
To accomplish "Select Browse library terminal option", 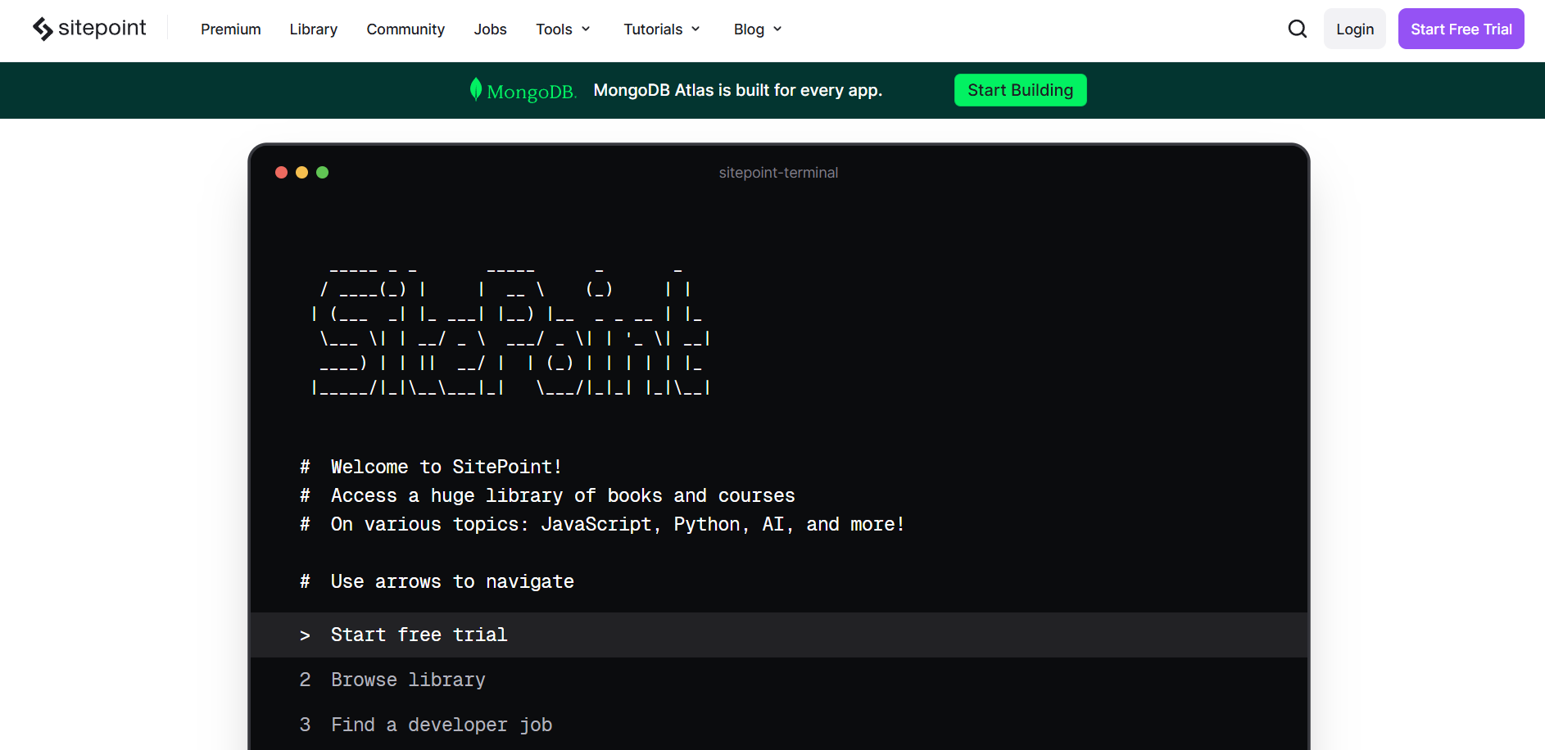I will [x=778, y=680].
